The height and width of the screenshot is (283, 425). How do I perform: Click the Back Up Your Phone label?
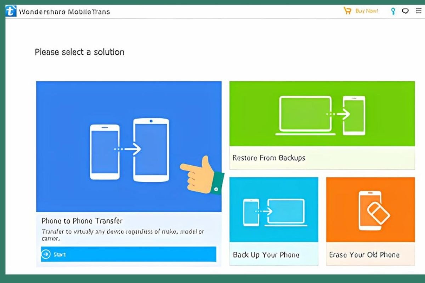click(x=266, y=255)
